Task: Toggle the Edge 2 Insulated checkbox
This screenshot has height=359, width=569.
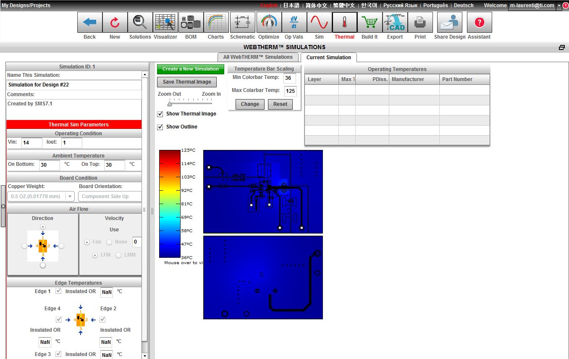Action: click(102, 320)
